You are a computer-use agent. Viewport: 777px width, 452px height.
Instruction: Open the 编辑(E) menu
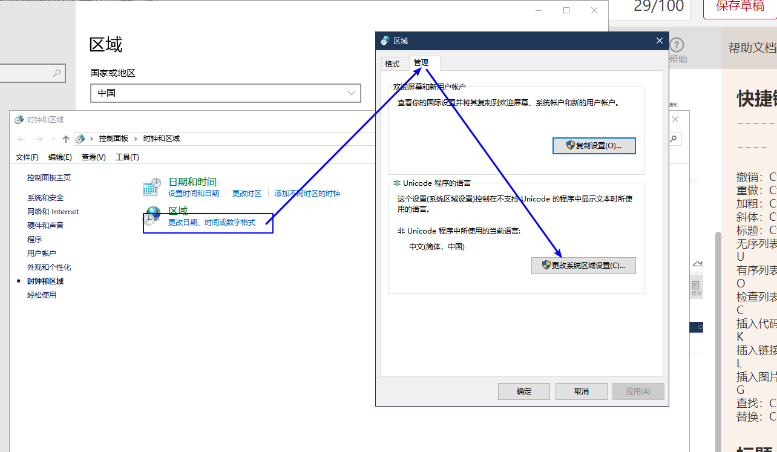point(60,157)
